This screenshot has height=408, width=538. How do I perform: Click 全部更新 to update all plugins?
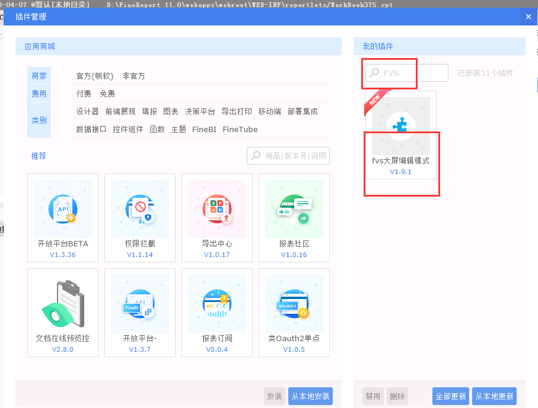point(451,396)
